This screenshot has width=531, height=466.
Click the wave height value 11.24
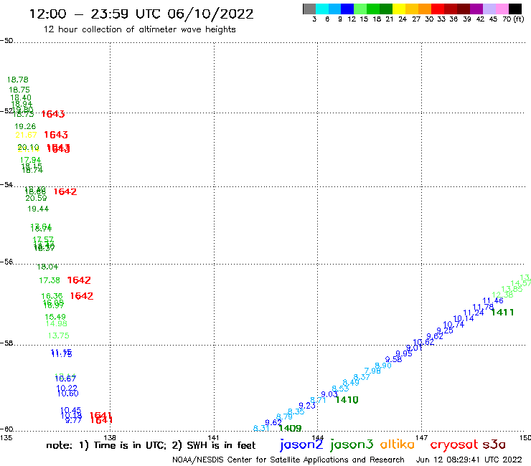point(474,313)
